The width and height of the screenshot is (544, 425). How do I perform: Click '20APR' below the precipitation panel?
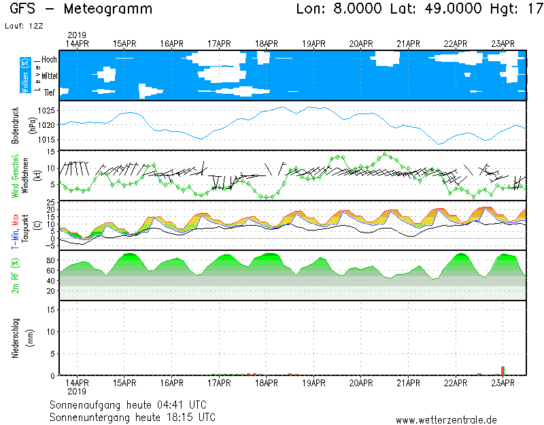(361, 383)
